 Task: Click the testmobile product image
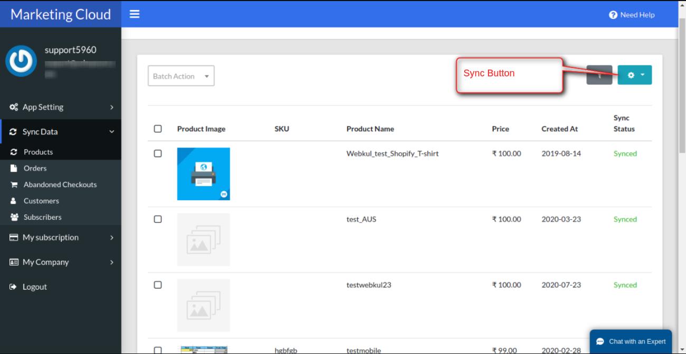pyautogui.click(x=203, y=350)
